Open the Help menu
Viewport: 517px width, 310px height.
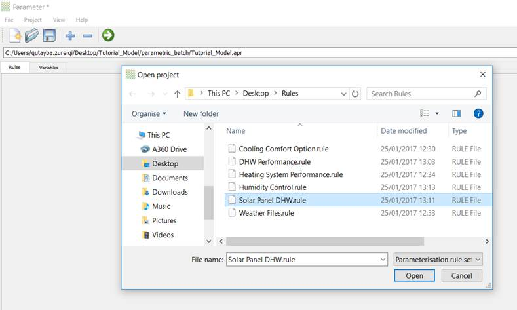pyautogui.click(x=81, y=20)
